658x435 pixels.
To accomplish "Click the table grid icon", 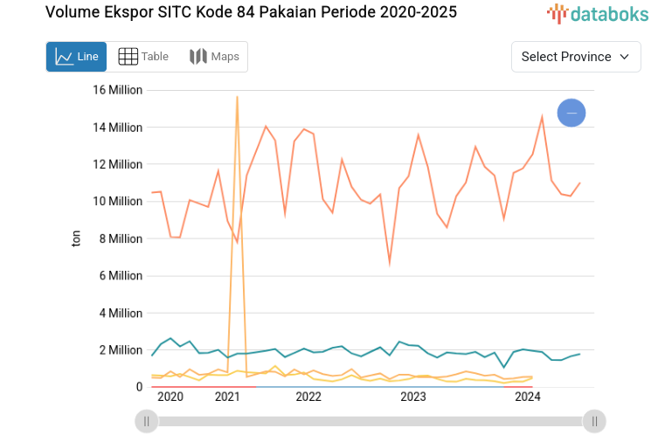I will point(128,57).
